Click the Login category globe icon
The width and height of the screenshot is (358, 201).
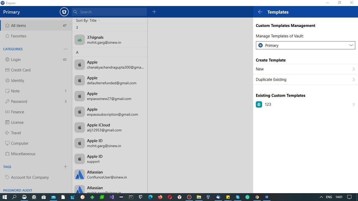[7, 60]
